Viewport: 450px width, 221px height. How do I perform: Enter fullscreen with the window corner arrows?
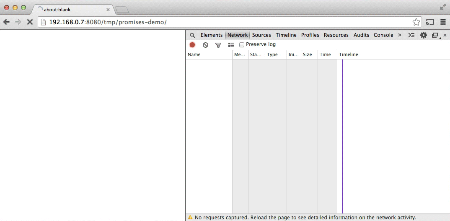click(x=443, y=7)
